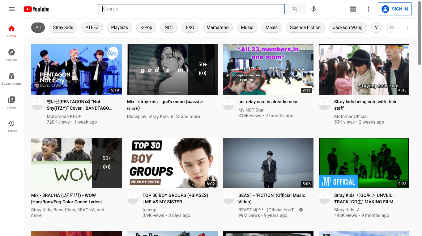Image resolution: width=422 pixels, height=236 pixels.
Task: Select the EXO filter chip
Action: 190,27
